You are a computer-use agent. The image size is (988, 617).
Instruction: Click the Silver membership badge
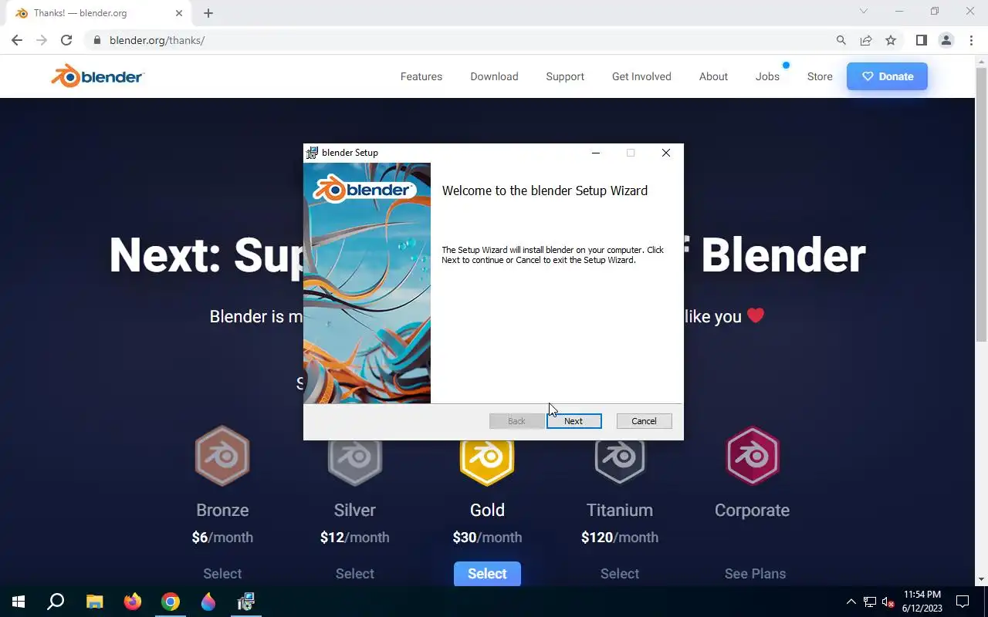click(x=355, y=461)
